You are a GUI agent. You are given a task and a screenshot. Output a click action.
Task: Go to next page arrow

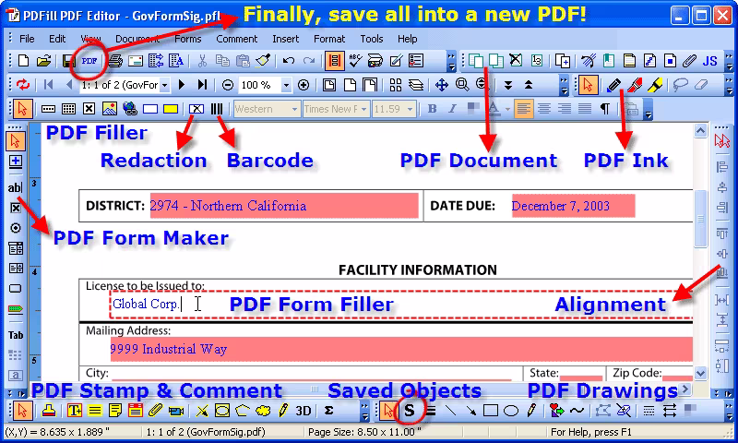182,85
